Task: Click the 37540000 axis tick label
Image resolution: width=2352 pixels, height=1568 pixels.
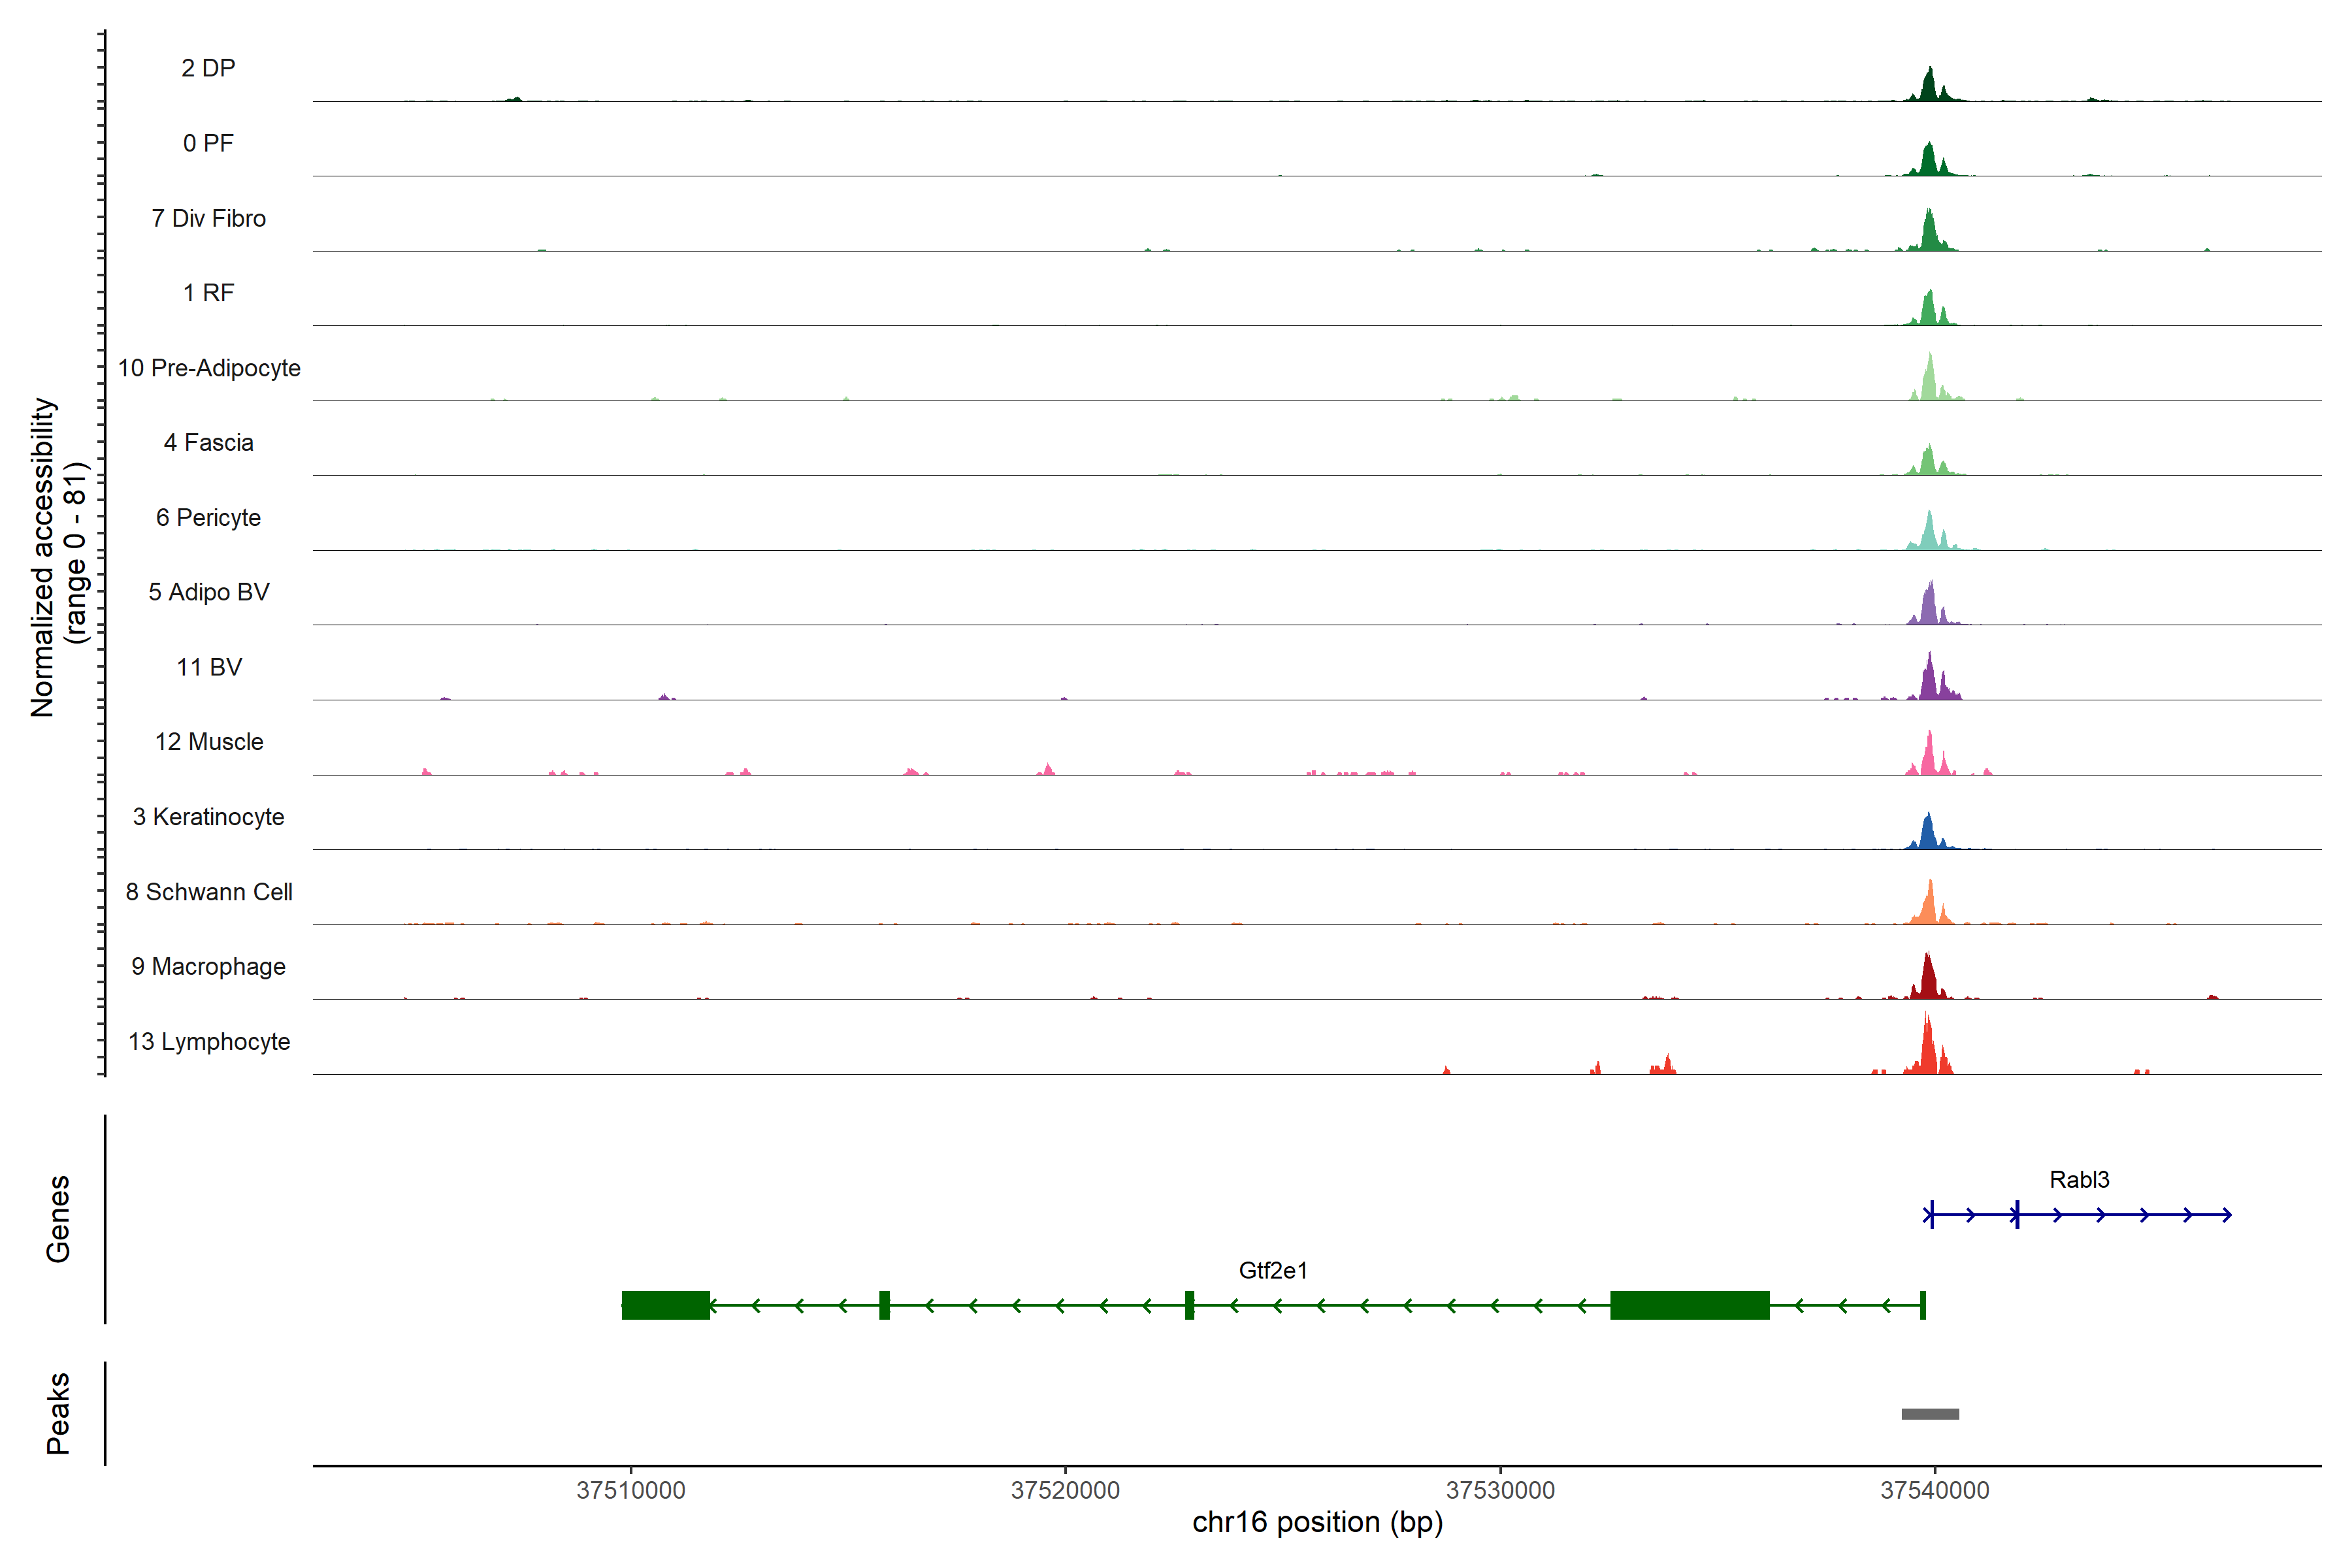Action: tap(1934, 1490)
